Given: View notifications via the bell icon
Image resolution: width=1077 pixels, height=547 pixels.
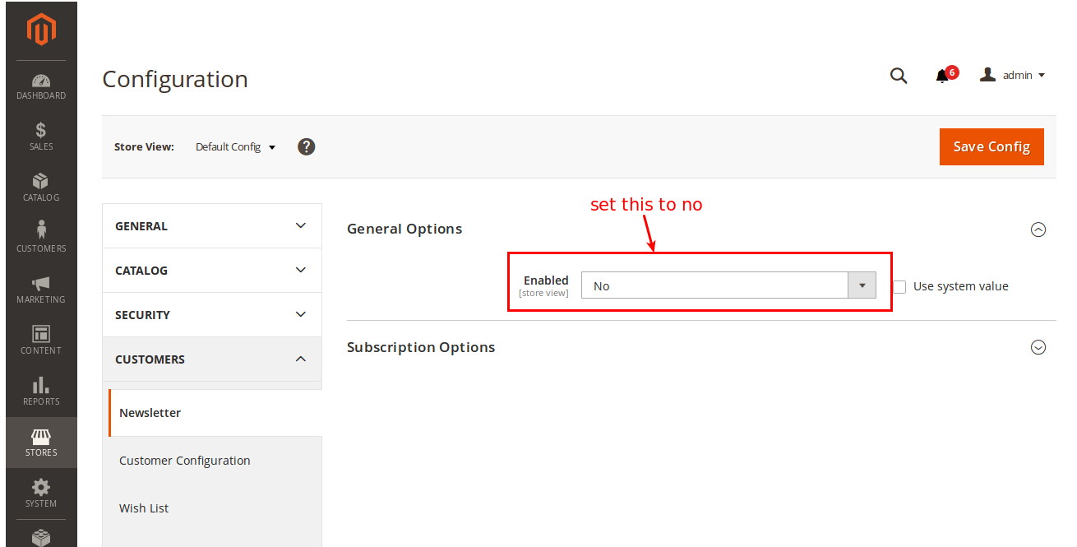Looking at the screenshot, I should click(942, 75).
